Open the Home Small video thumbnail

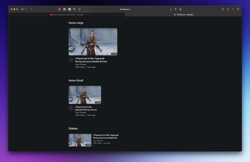[85, 95]
